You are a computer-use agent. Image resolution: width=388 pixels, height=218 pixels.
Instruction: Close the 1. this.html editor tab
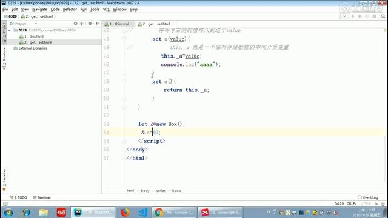pos(132,24)
